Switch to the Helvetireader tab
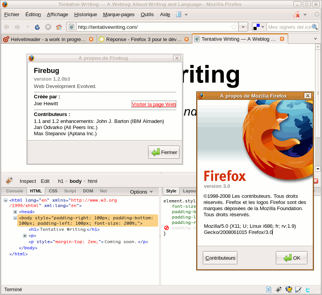The width and height of the screenshot is (322, 295). [x=48, y=39]
